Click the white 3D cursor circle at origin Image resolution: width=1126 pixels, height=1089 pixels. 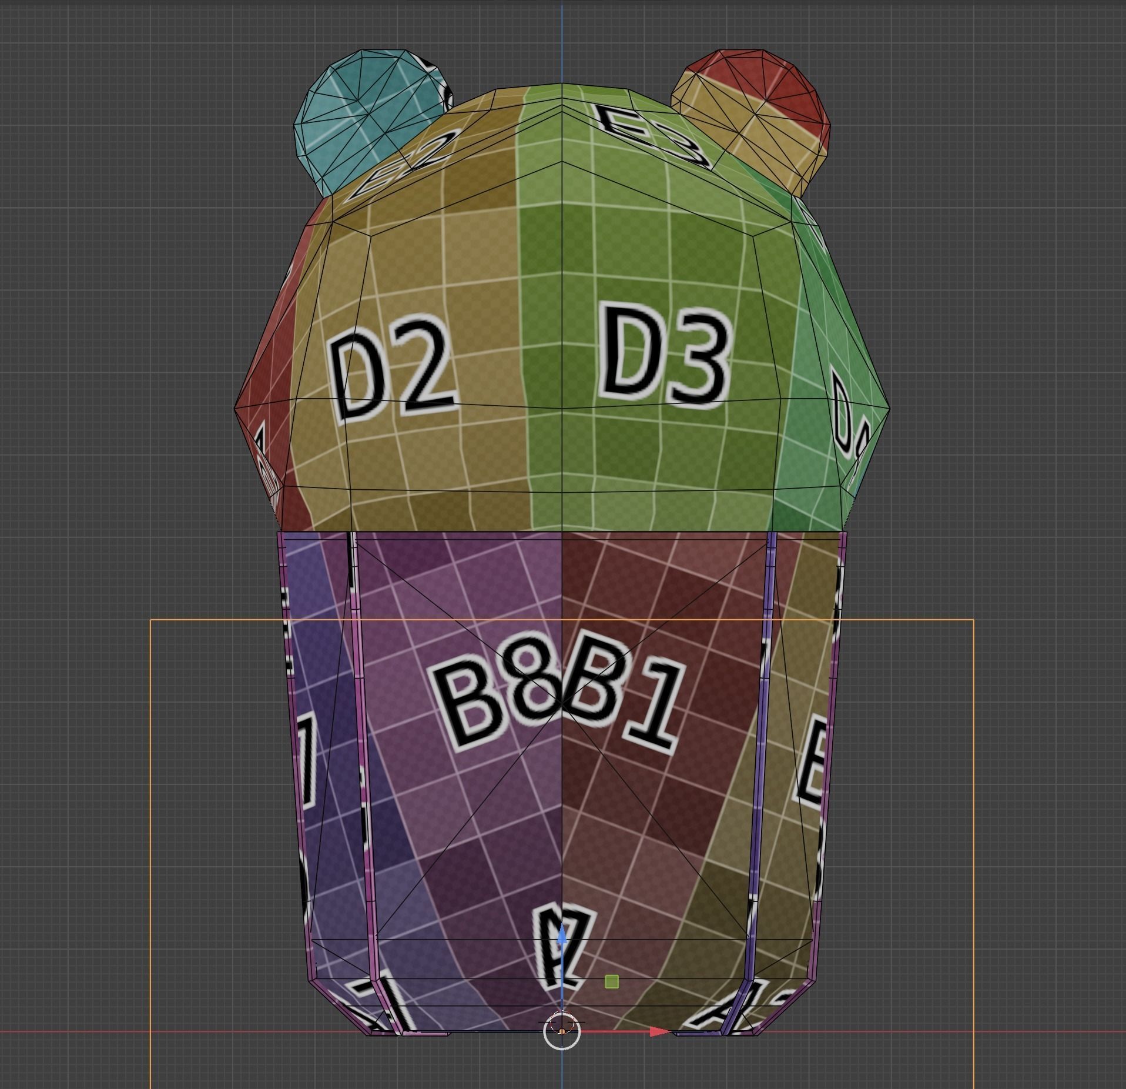point(562,1031)
